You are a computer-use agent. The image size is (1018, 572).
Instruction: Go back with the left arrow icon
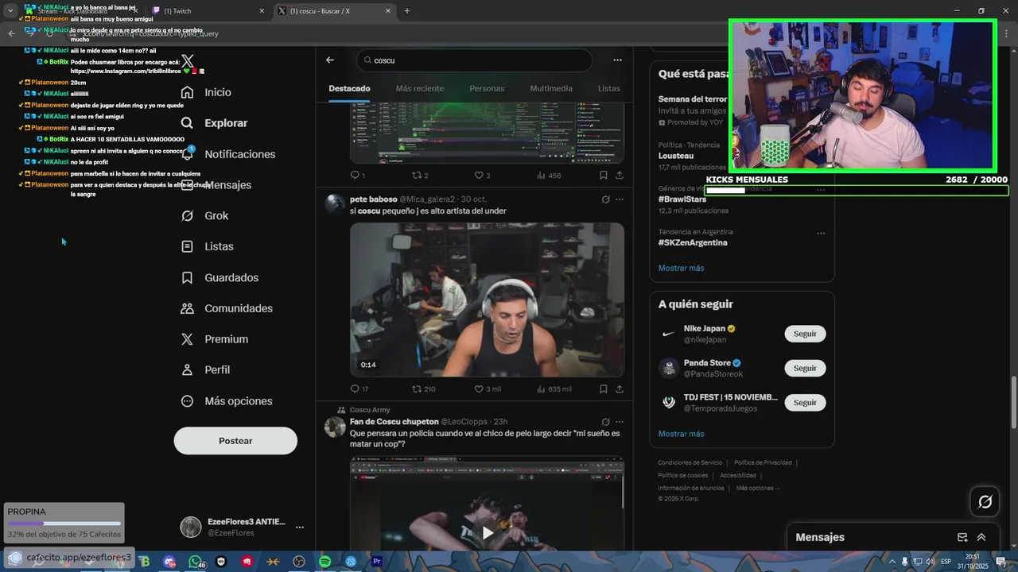pyautogui.click(x=330, y=60)
